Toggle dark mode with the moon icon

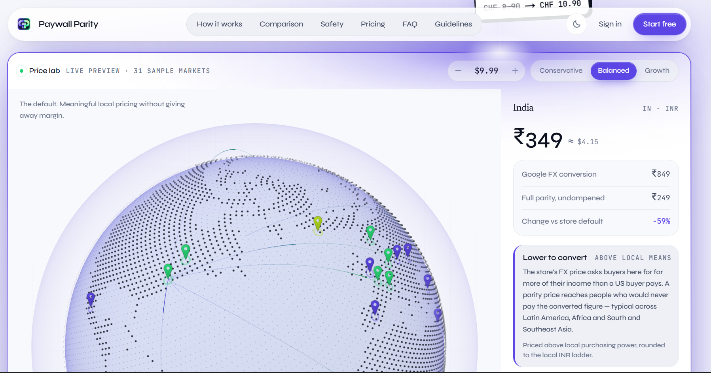coord(576,24)
